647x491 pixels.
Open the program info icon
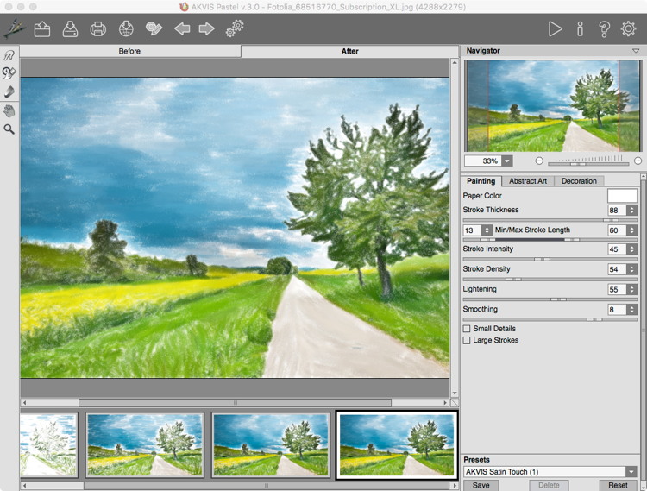(580, 29)
